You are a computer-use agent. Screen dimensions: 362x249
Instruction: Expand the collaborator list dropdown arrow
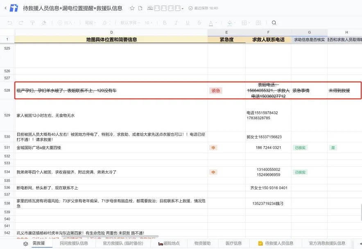point(183,9)
